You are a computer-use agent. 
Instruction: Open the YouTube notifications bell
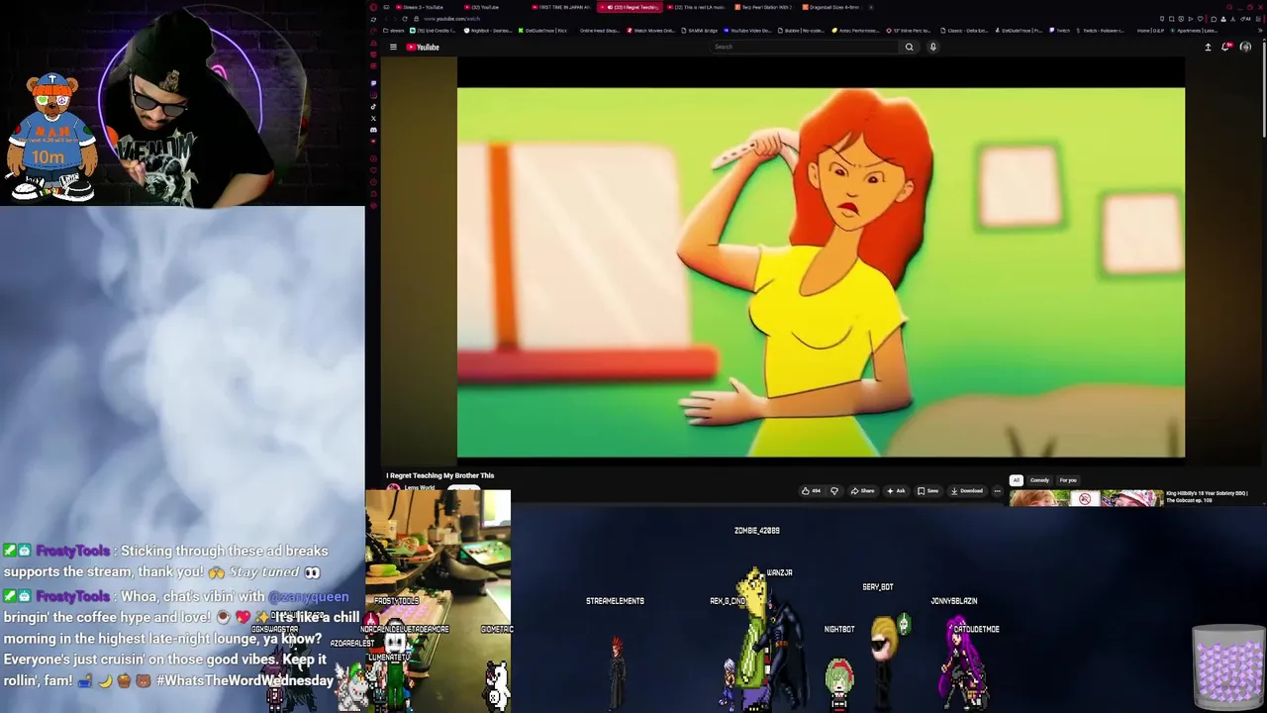(x=1225, y=47)
